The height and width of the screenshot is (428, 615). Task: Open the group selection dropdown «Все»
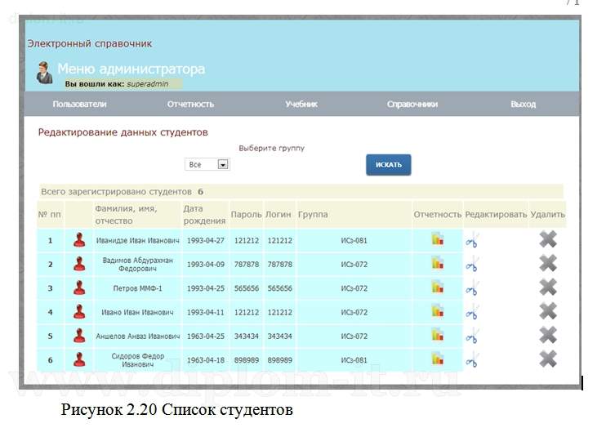coord(207,164)
